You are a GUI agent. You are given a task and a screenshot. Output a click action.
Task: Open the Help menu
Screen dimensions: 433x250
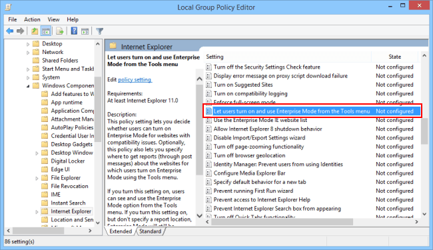(x=73, y=19)
